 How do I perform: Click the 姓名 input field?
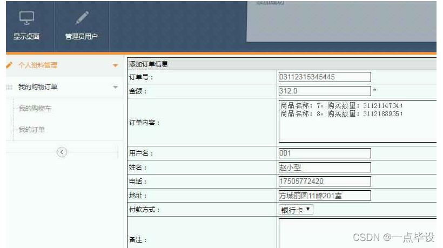(325, 167)
